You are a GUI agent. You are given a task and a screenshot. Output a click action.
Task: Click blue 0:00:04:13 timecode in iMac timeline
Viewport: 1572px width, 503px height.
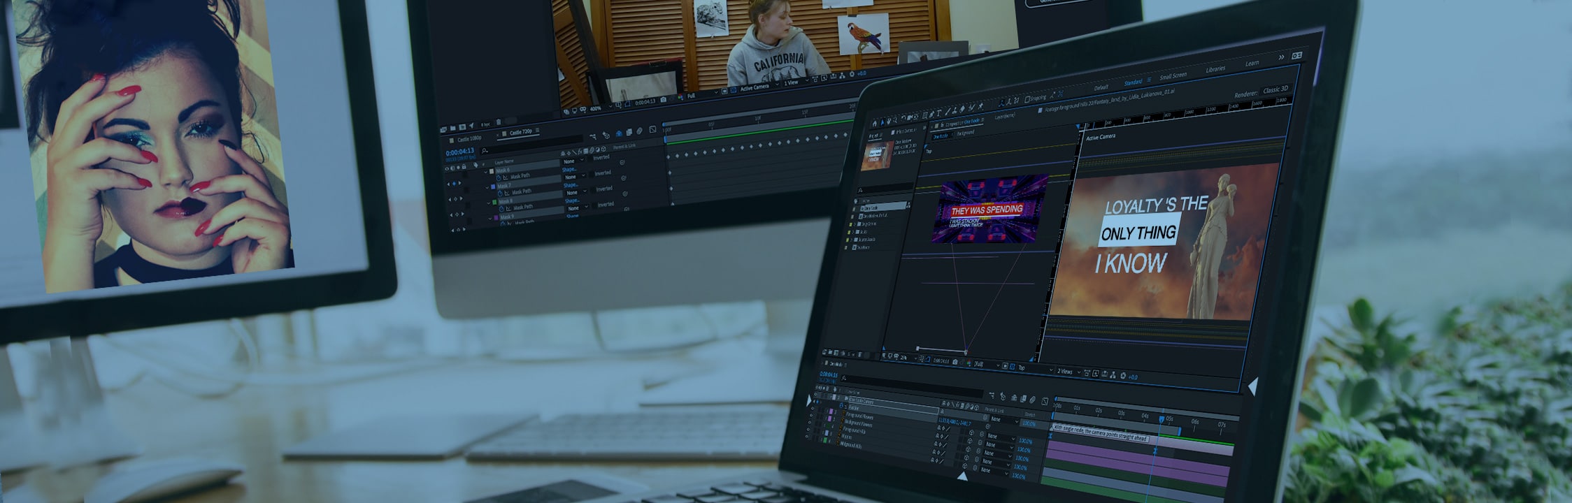coord(460,152)
